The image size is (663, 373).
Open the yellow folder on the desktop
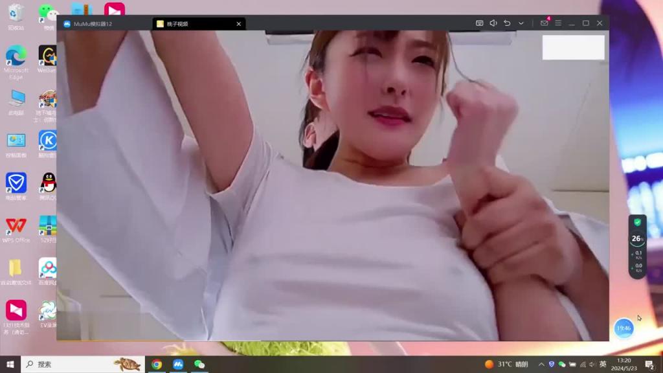point(16,271)
